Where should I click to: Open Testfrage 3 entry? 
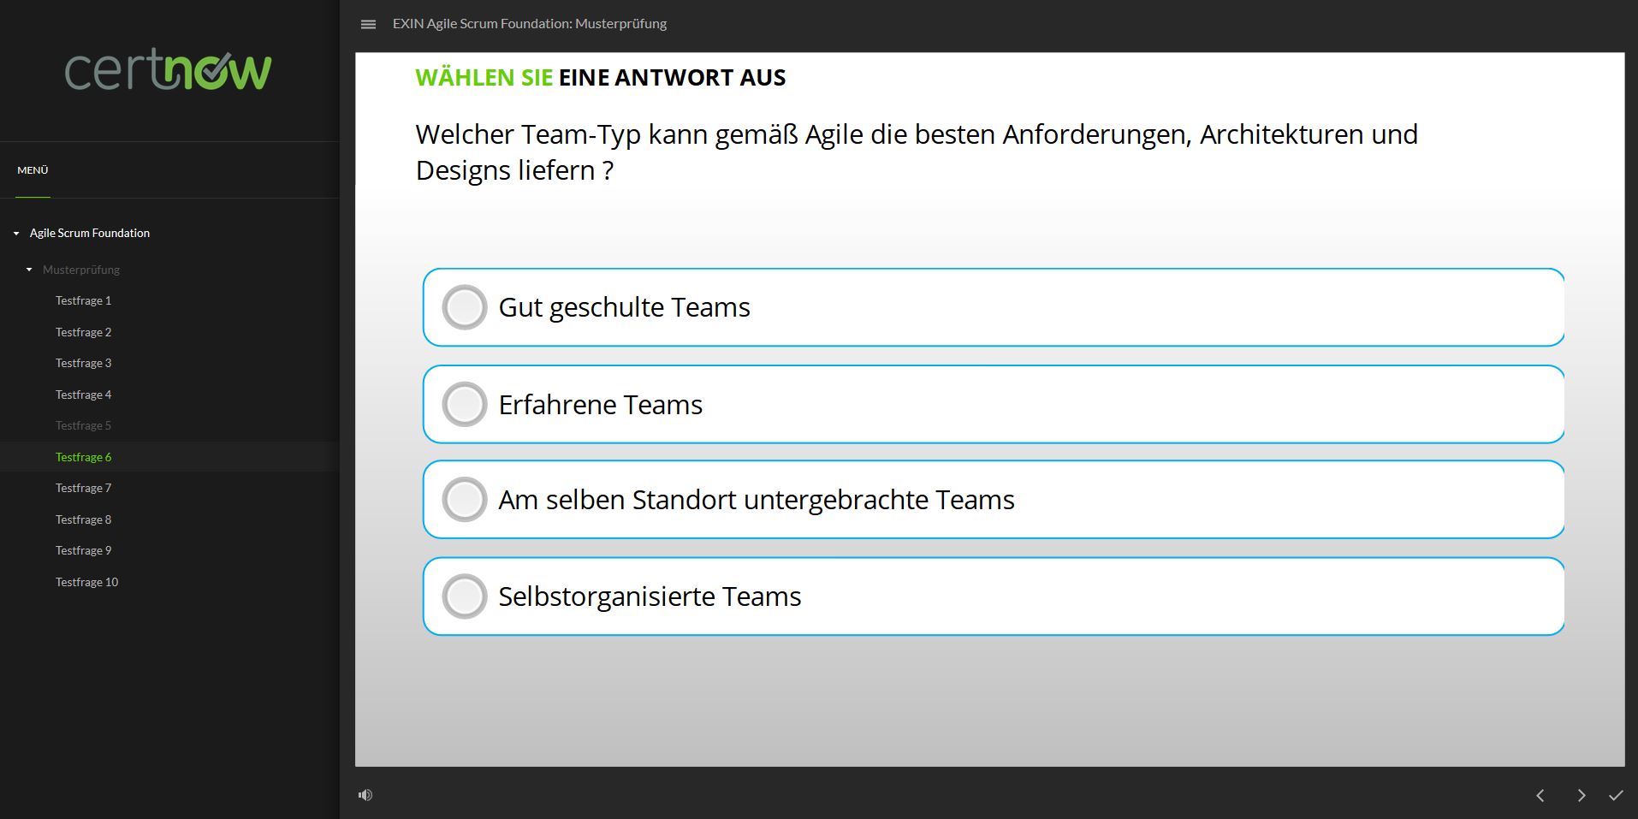[83, 363]
